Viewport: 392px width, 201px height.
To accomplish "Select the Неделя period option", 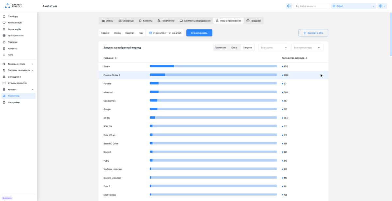I will tap(105, 33).
